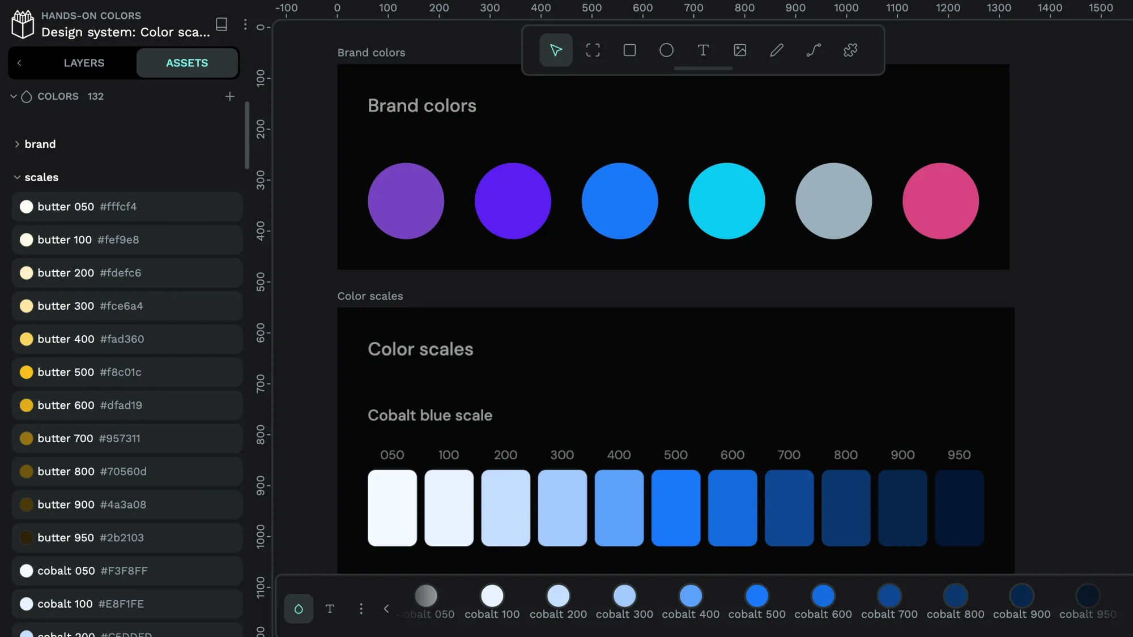Select the Move pointer tool

(x=556, y=50)
